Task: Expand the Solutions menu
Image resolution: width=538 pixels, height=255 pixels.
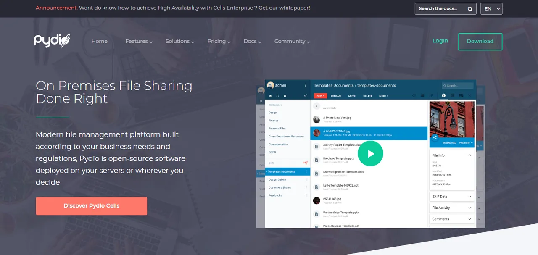Action: coord(180,41)
